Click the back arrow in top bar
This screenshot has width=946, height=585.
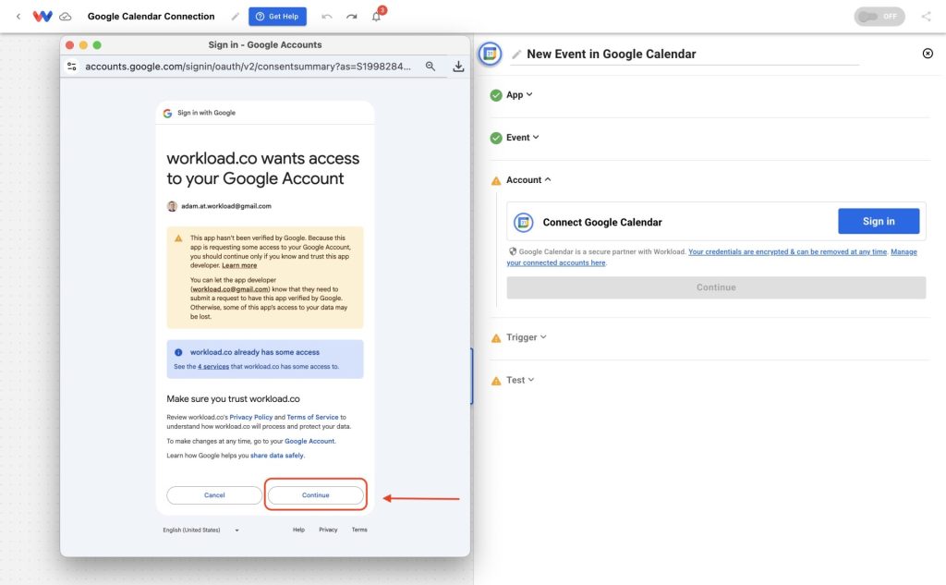18,17
